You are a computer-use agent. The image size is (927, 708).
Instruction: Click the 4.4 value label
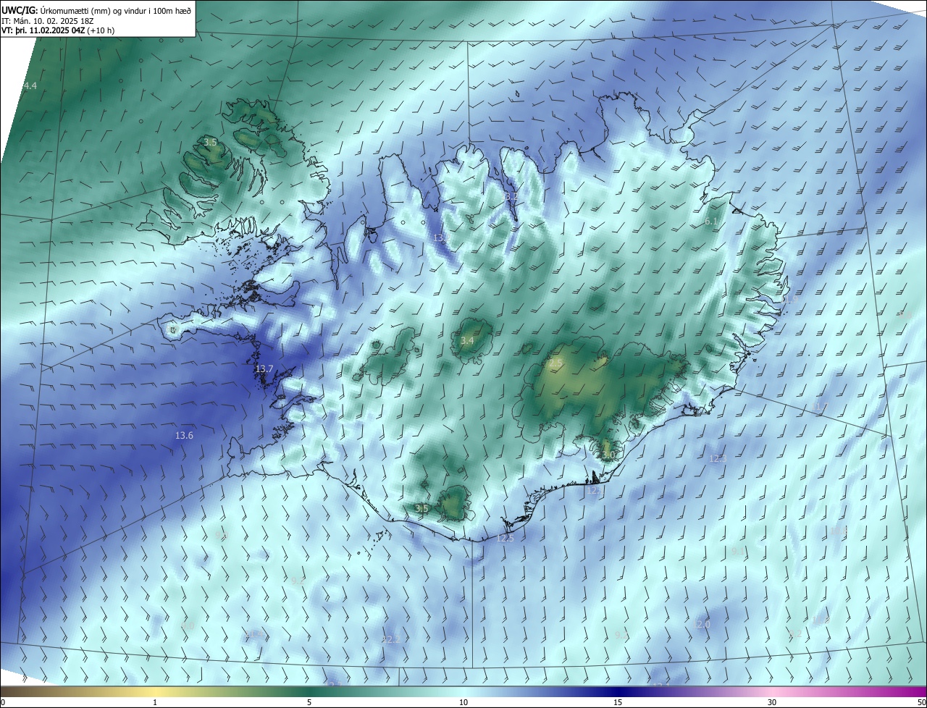30,86
